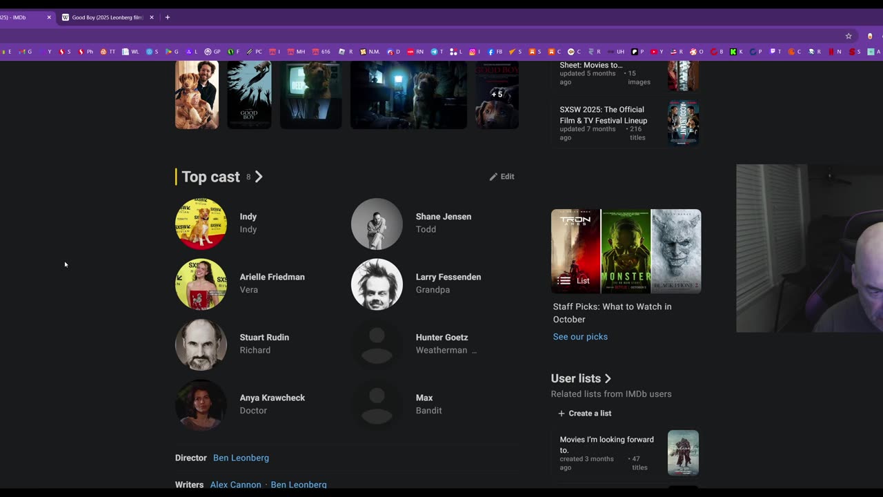This screenshot has width=883, height=497.
Task: Open the Max cast name link
Action: (424, 398)
